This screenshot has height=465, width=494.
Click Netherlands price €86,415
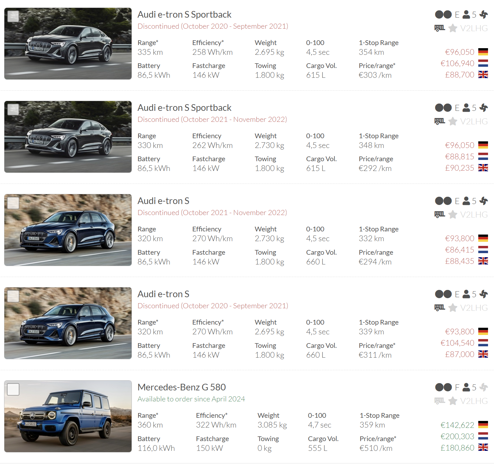tap(459, 250)
